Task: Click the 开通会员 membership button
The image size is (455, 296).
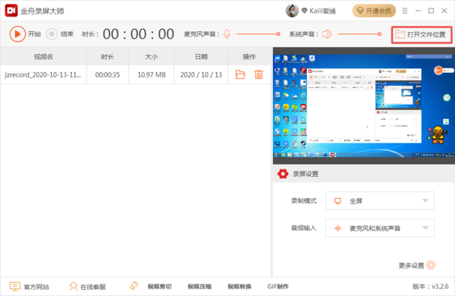Action: point(374,11)
